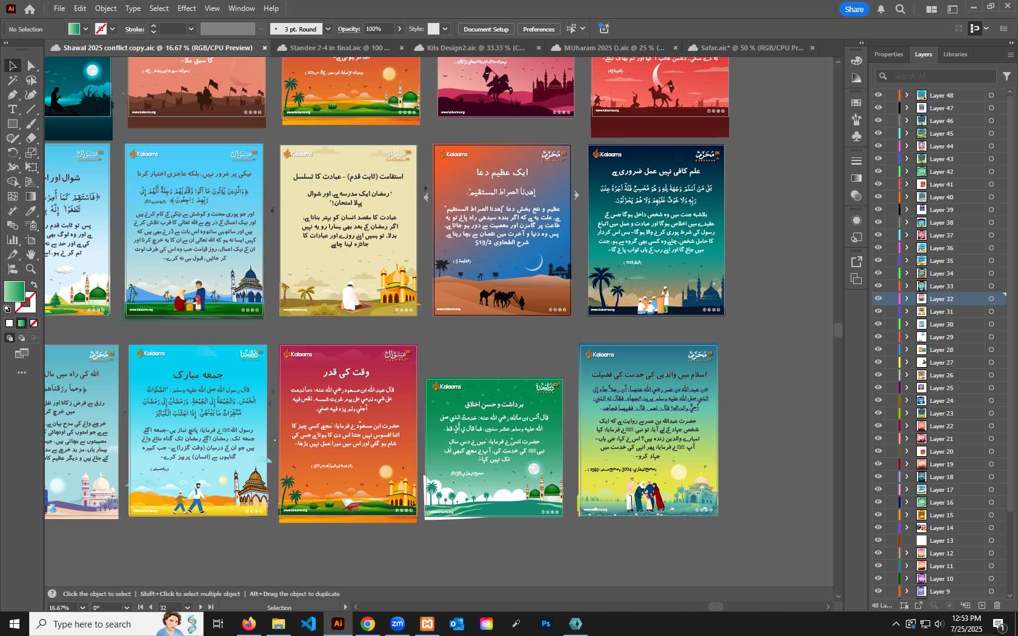Expand Layer 24 contents
1018x636 pixels.
(907, 400)
